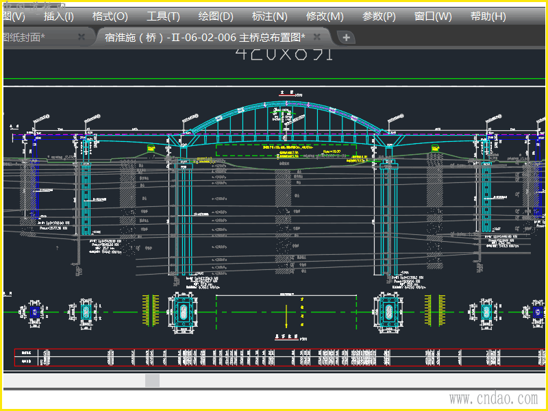The image size is (548, 411).
Task: Show the 参数(P) menu
Action: pyautogui.click(x=379, y=16)
